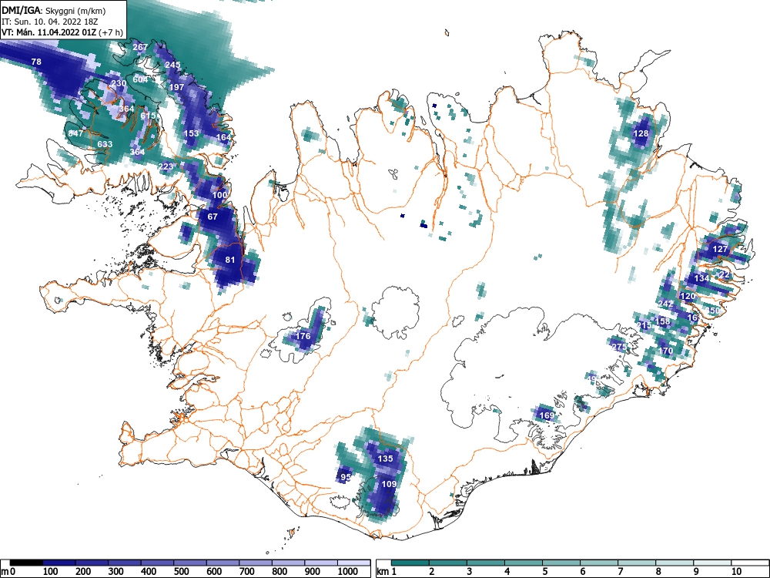Click the map visibility value '153'

[x=191, y=133]
